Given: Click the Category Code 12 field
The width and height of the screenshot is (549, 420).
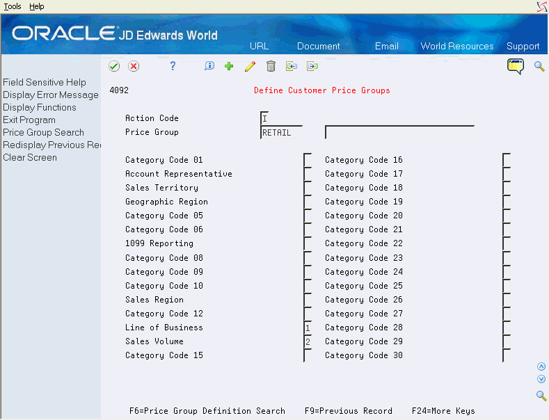Looking at the screenshot, I should pyautogui.click(x=308, y=314).
